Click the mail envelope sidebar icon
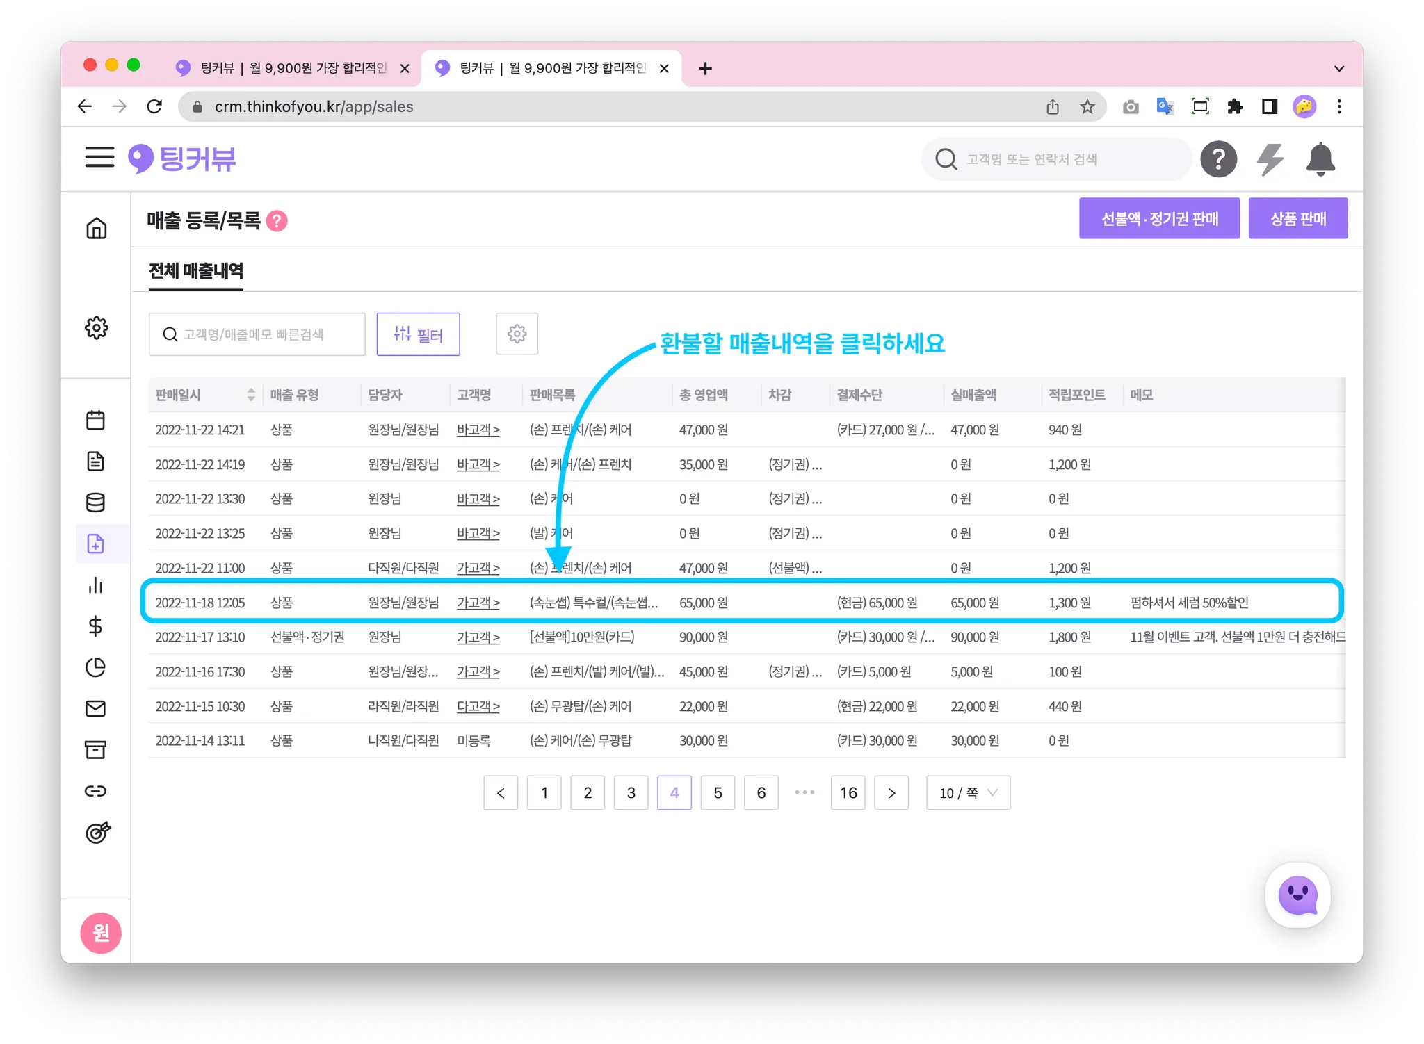1424x1044 pixels. [x=96, y=708]
